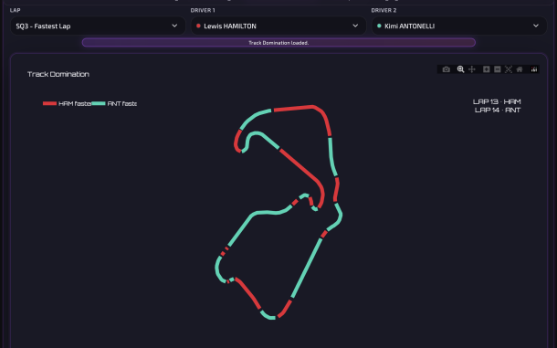Select the Zoom magnifier tool in plot toolbar

460,69
